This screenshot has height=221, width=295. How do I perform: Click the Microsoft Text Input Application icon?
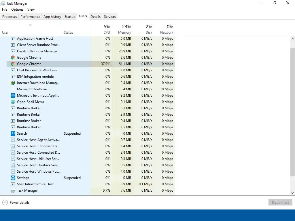point(13,96)
